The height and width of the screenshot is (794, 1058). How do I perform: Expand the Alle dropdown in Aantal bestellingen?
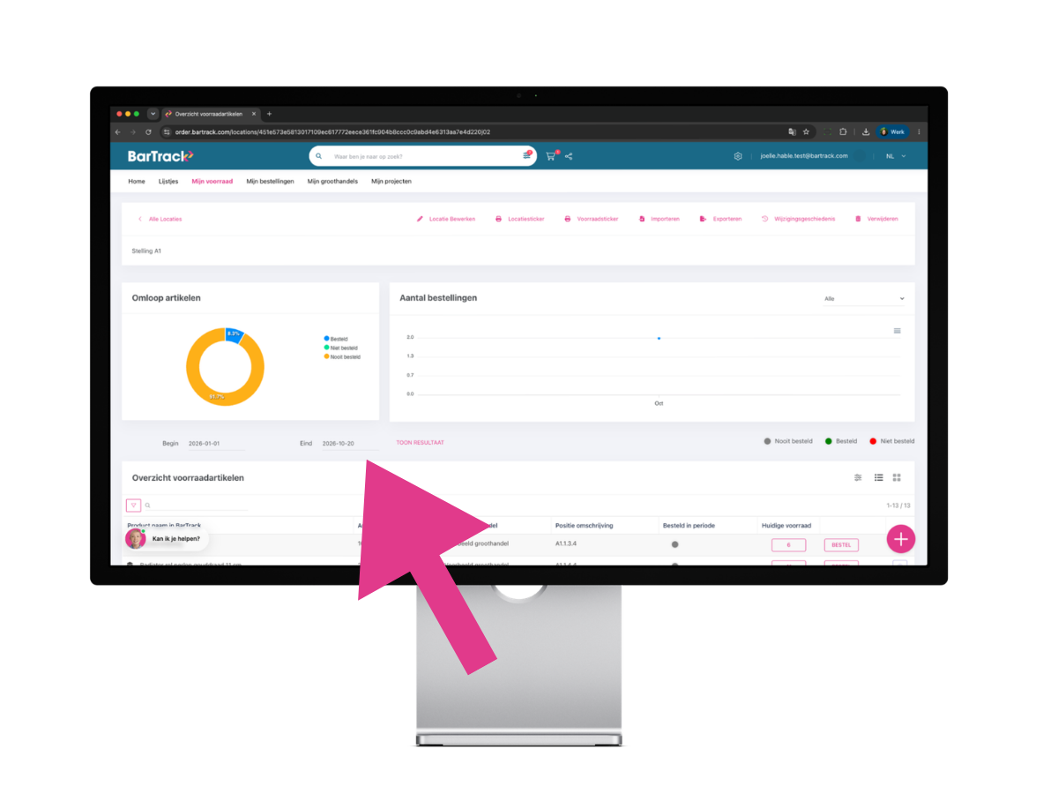(x=864, y=299)
